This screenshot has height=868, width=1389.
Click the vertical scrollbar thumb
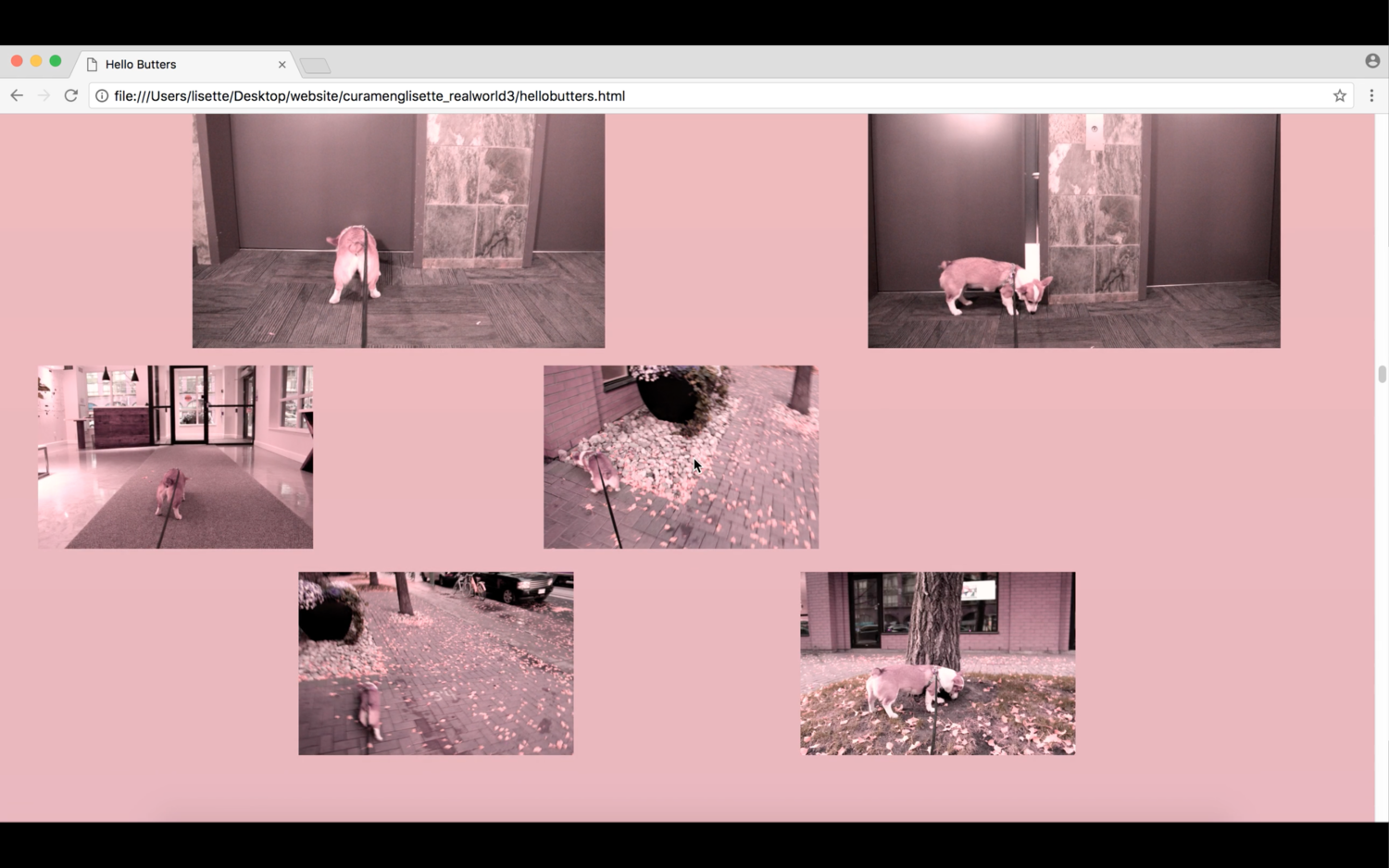pyautogui.click(x=1382, y=374)
